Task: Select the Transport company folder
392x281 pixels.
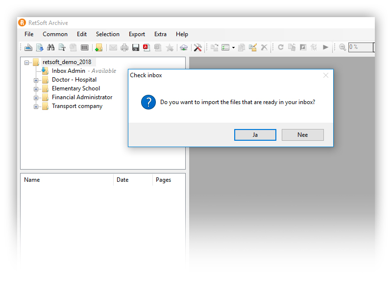Action: click(x=77, y=106)
